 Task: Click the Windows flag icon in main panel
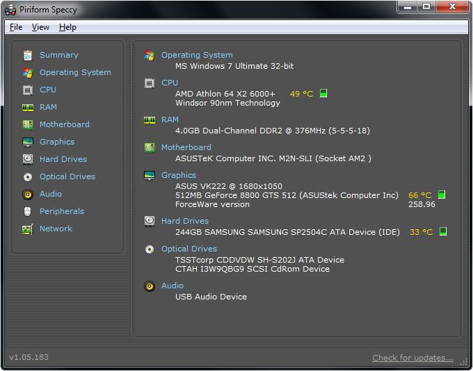pyautogui.click(x=150, y=56)
